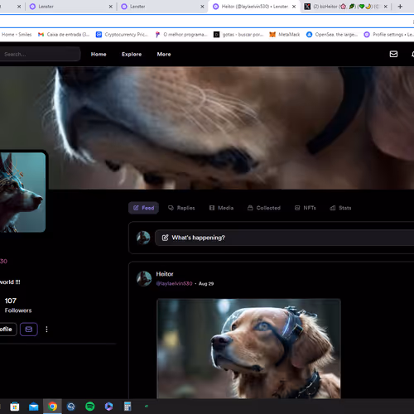This screenshot has height=414, width=414.
Task: Open the Mail app from the taskbar
Action: click(x=34, y=407)
